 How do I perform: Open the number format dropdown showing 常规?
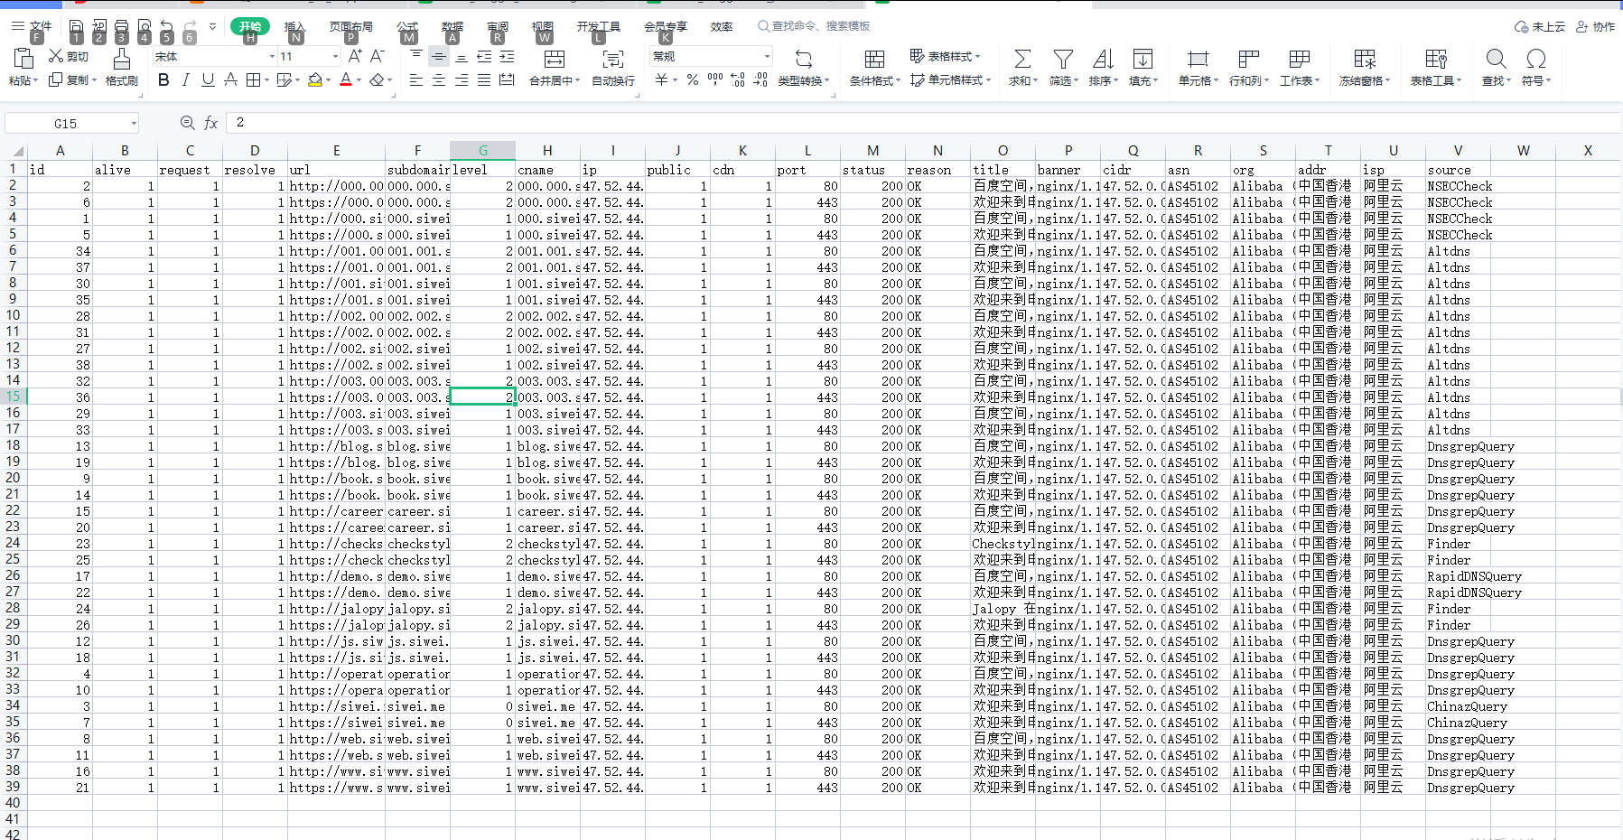pos(767,57)
